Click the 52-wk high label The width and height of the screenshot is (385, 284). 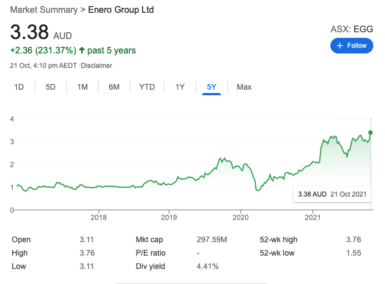pyautogui.click(x=279, y=239)
